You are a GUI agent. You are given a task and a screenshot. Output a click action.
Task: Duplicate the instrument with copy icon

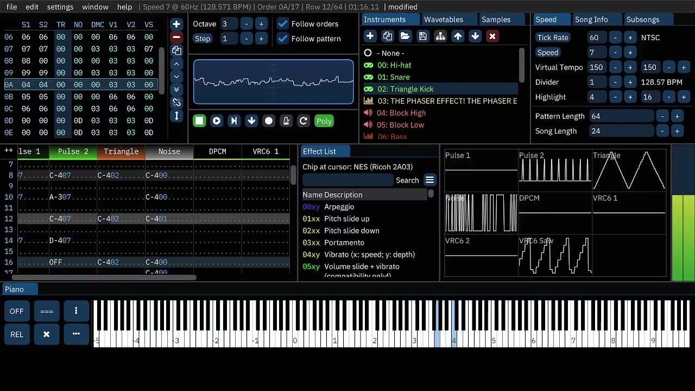(x=388, y=36)
